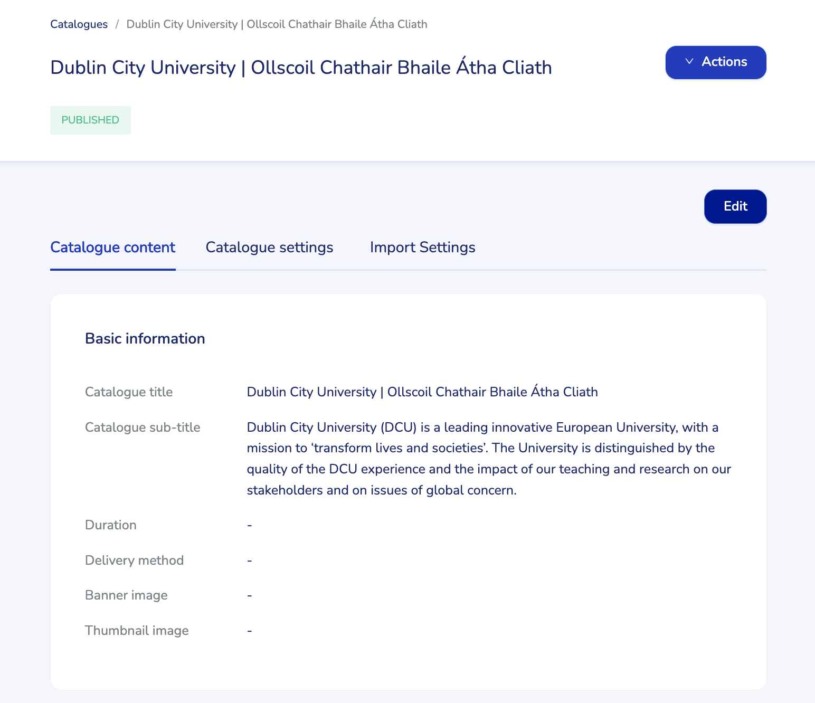Click the PUBLISHED status badge
Screen dimensions: 815x703
[x=90, y=120]
